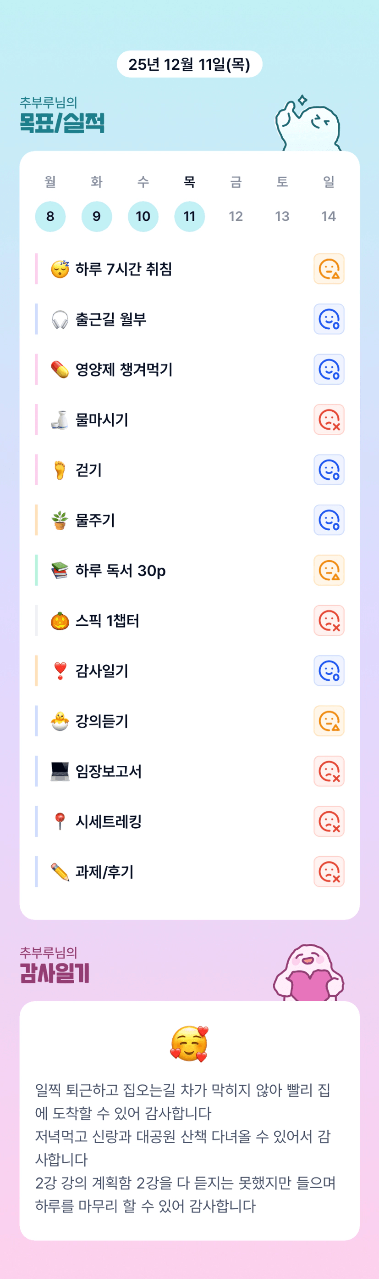The width and height of the screenshot is (379, 1279).
Task: Click status face icon for 하루 7시간 취침
Action: 329,269
